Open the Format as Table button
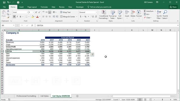This screenshot has width=180, height=101. 113,15
